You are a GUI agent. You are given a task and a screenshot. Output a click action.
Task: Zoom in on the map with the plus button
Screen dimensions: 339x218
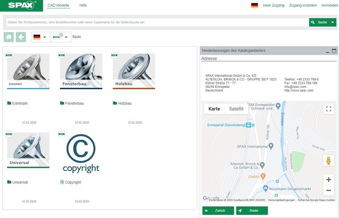point(328,180)
